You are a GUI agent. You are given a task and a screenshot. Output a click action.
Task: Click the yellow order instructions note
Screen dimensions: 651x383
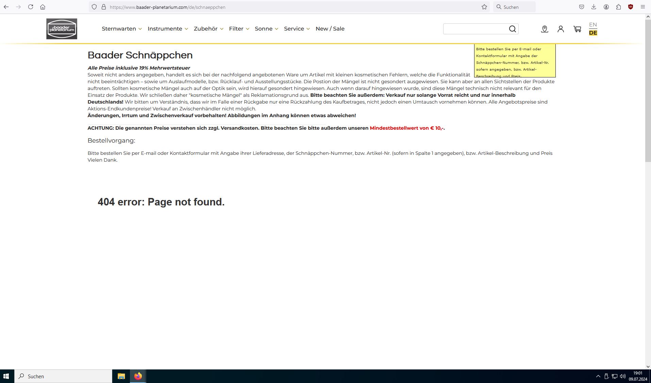click(515, 61)
